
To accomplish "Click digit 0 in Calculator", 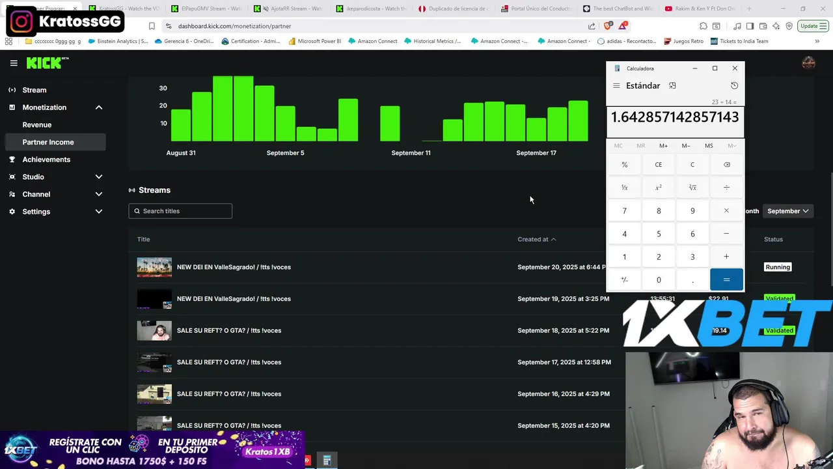I will [x=659, y=280].
